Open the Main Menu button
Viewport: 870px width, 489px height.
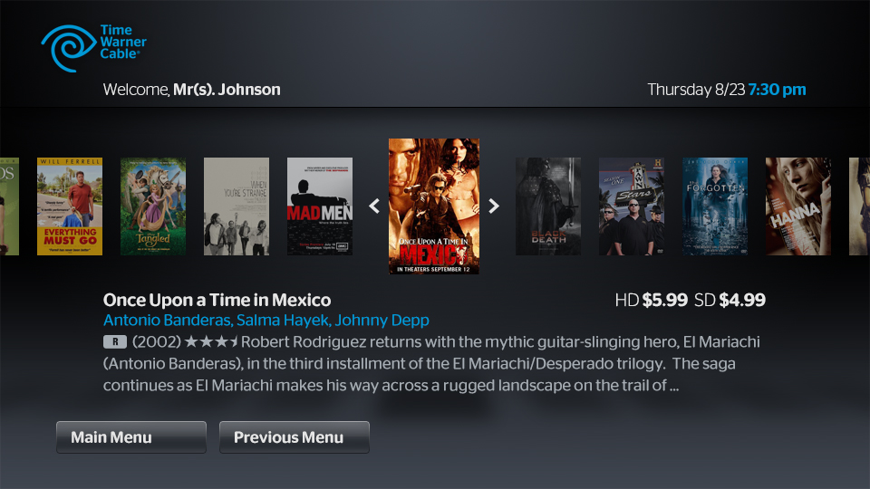(131, 437)
